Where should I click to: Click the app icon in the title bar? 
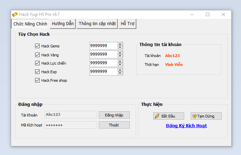15,14
